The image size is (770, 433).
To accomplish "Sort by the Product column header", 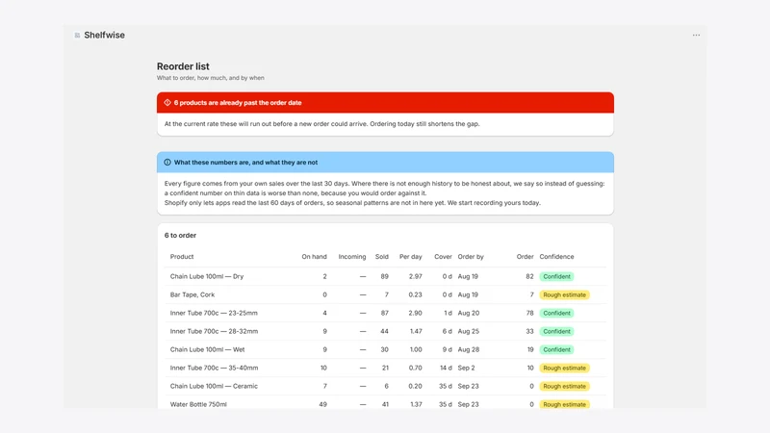I will pyautogui.click(x=182, y=257).
